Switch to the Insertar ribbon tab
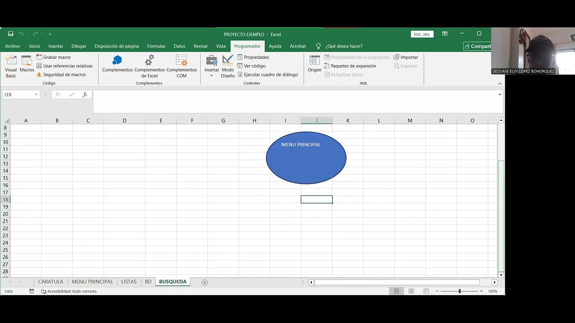 pyautogui.click(x=56, y=46)
